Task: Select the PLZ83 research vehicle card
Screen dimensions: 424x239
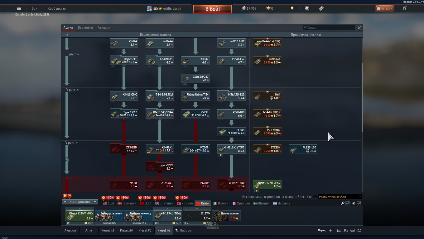Action: tap(231, 131)
